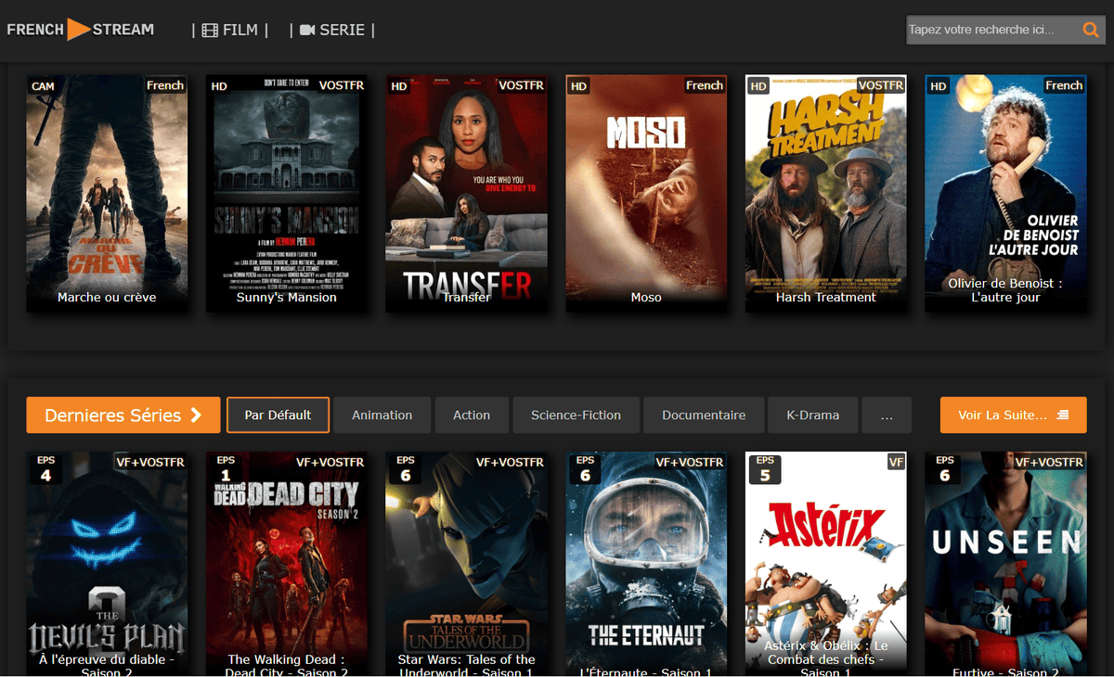Open À l'épreuve du diable series poster
The height and width of the screenshot is (677, 1114).
point(107,564)
